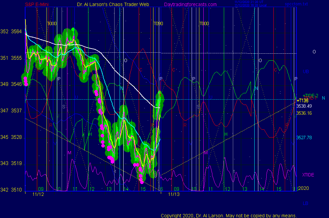329x218 pixels.
Task: Click the "349 3546" price axis label
Action: click(11, 84)
